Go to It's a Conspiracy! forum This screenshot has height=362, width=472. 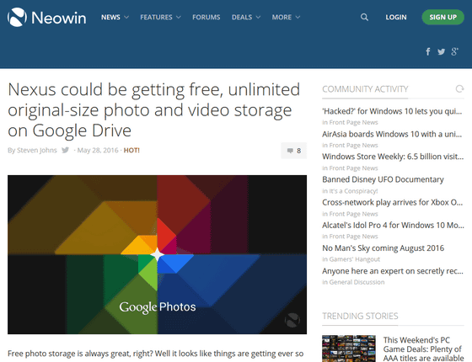353,191
